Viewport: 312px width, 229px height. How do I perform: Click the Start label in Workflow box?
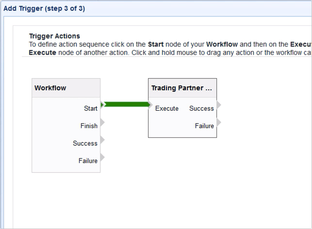point(91,109)
